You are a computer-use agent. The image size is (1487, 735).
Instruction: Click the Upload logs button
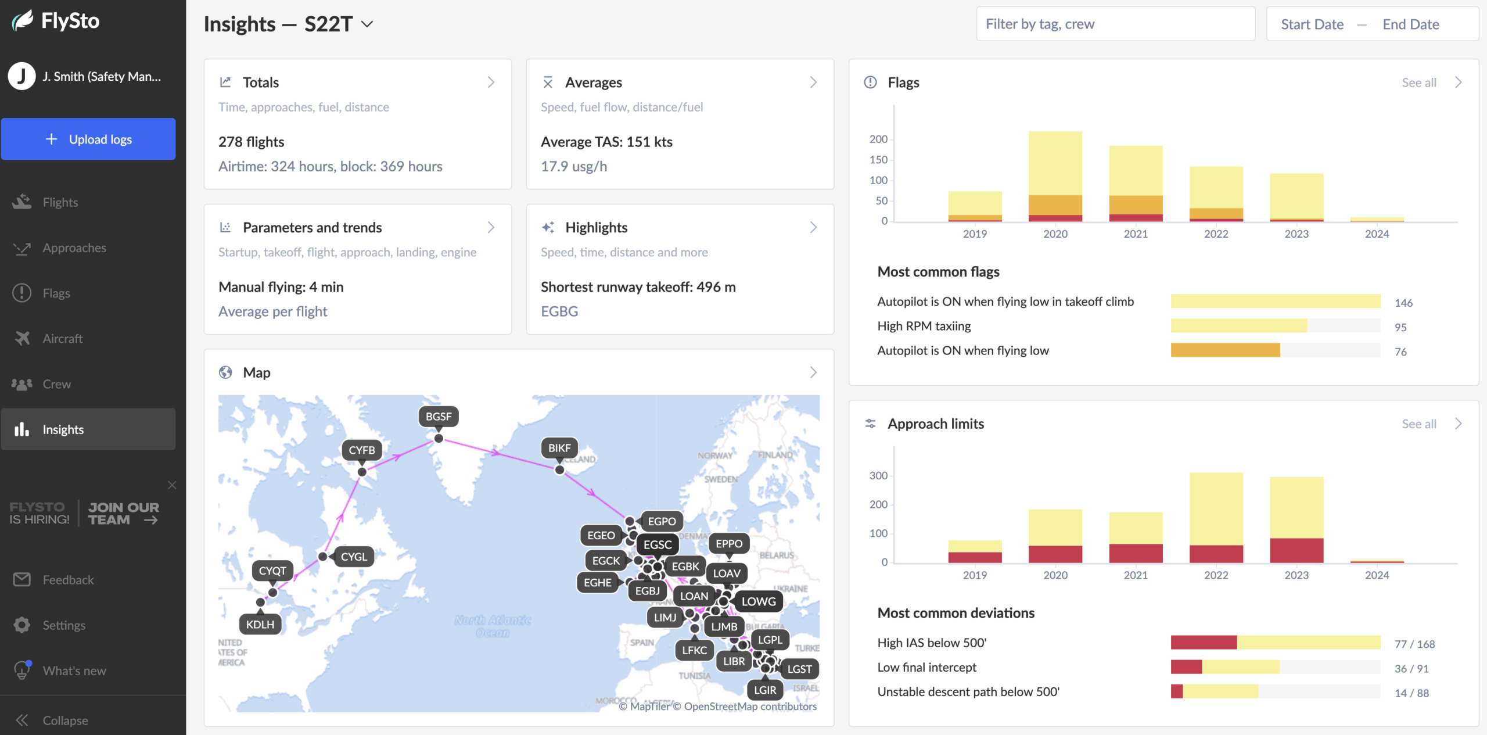(88, 139)
